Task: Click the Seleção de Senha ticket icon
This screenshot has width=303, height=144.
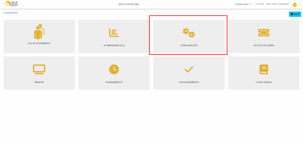Action: point(264,33)
